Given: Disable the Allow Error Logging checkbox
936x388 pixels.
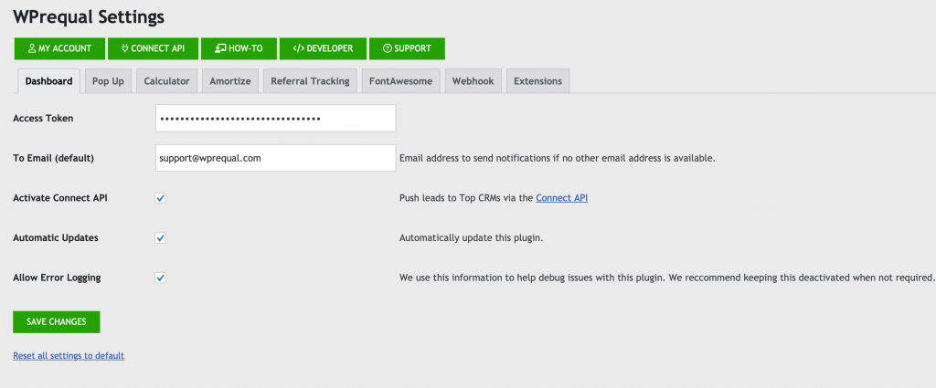Looking at the screenshot, I should (x=160, y=278).
